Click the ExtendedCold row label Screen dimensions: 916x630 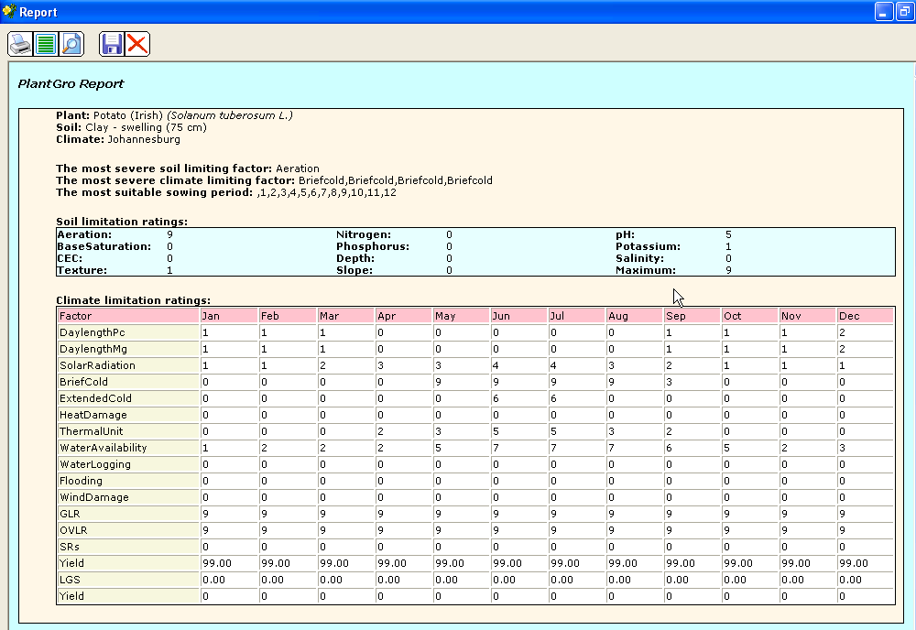pyautogui.click(x=95, y=398)
